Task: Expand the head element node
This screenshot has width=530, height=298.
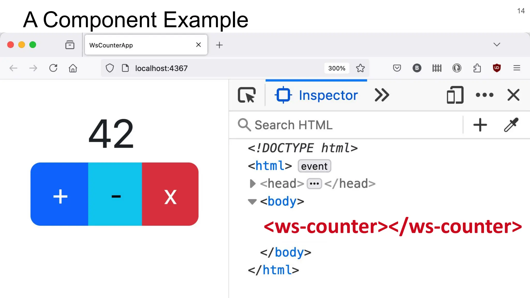Action: click(252, 184)
